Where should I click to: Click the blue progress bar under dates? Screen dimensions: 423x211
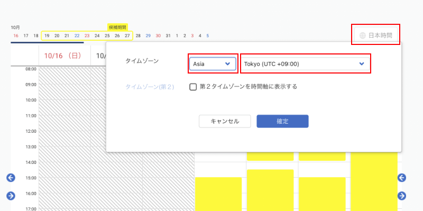(47, 42)
